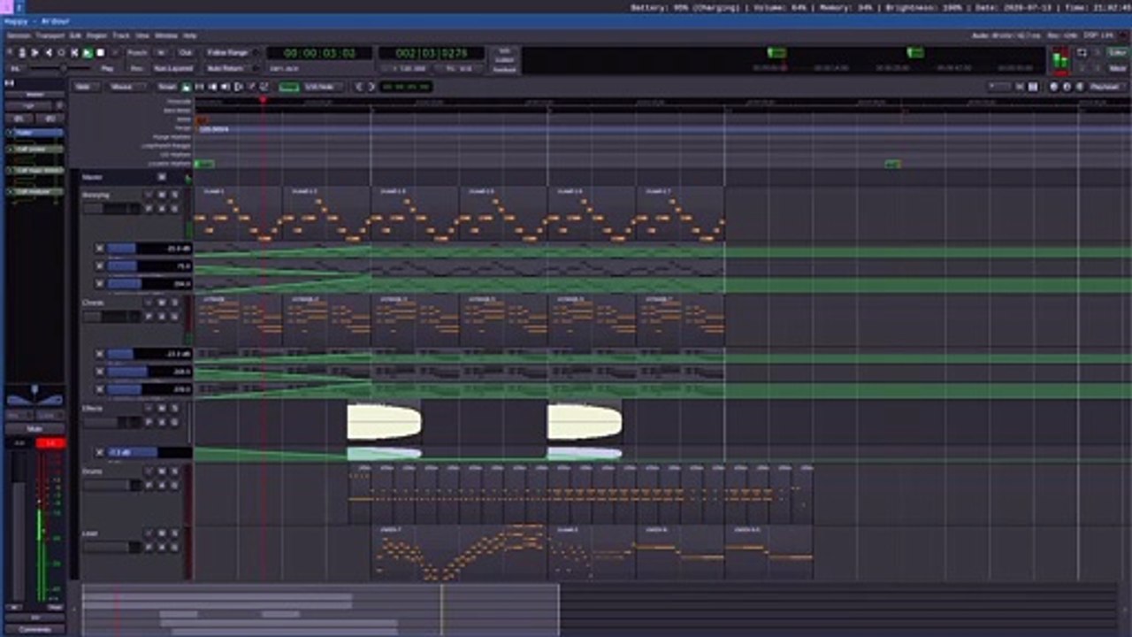
Task: Click the Mixer button
Action: [1118, 68]
